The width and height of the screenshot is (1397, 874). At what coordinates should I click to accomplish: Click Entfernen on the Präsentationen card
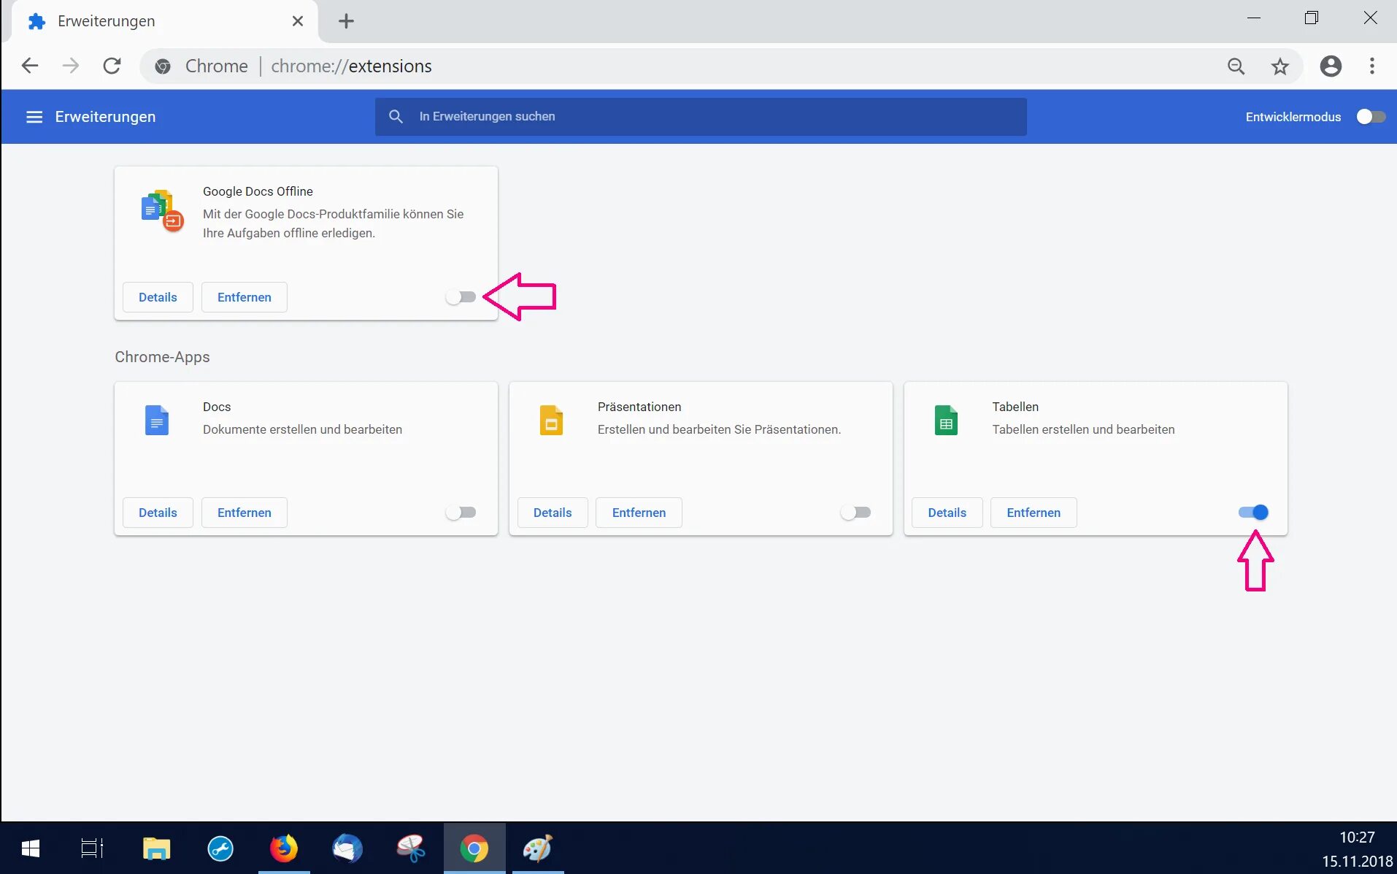639,513
